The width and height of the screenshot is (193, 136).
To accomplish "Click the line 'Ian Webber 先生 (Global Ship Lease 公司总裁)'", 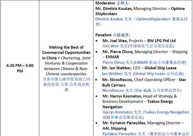I will (x=143, y=74).
